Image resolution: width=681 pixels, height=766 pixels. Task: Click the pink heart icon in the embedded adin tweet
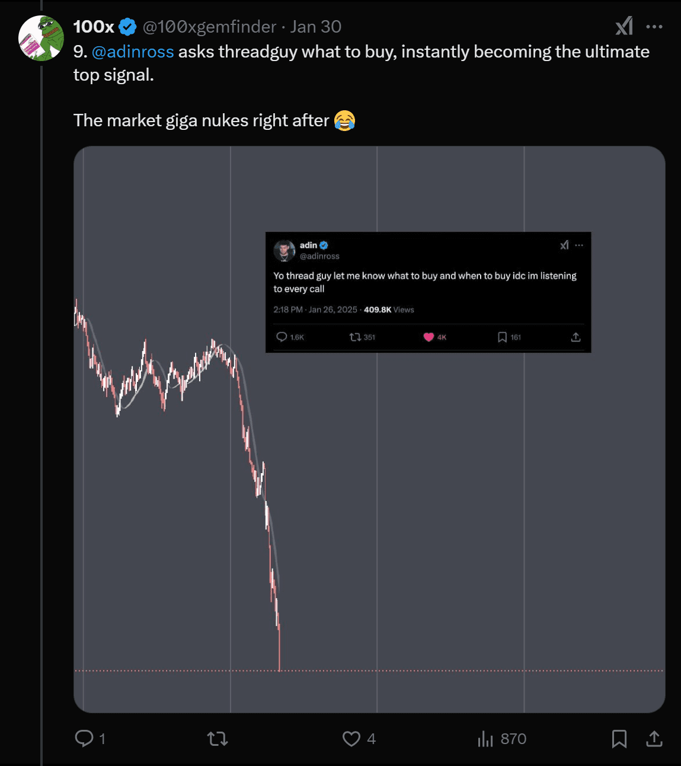click(428, 336)
